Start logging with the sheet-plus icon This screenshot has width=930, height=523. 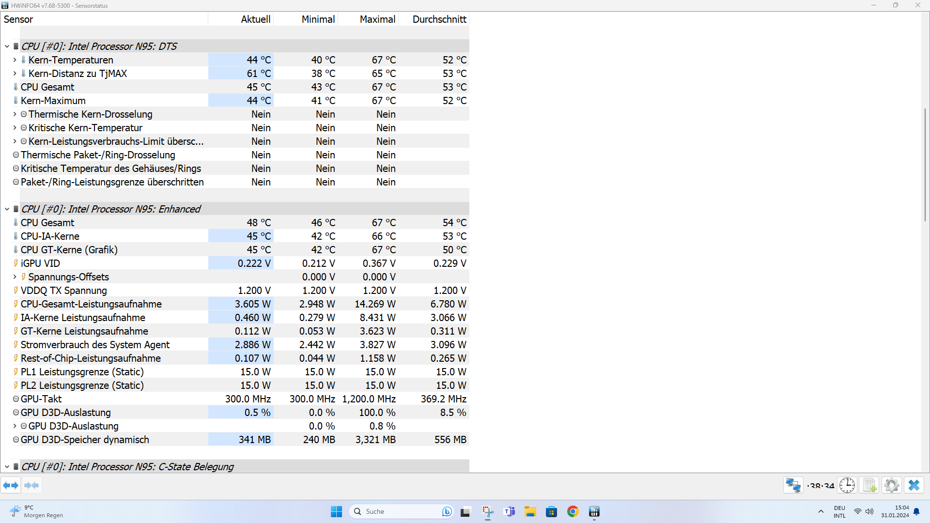[x=869, y=485]
